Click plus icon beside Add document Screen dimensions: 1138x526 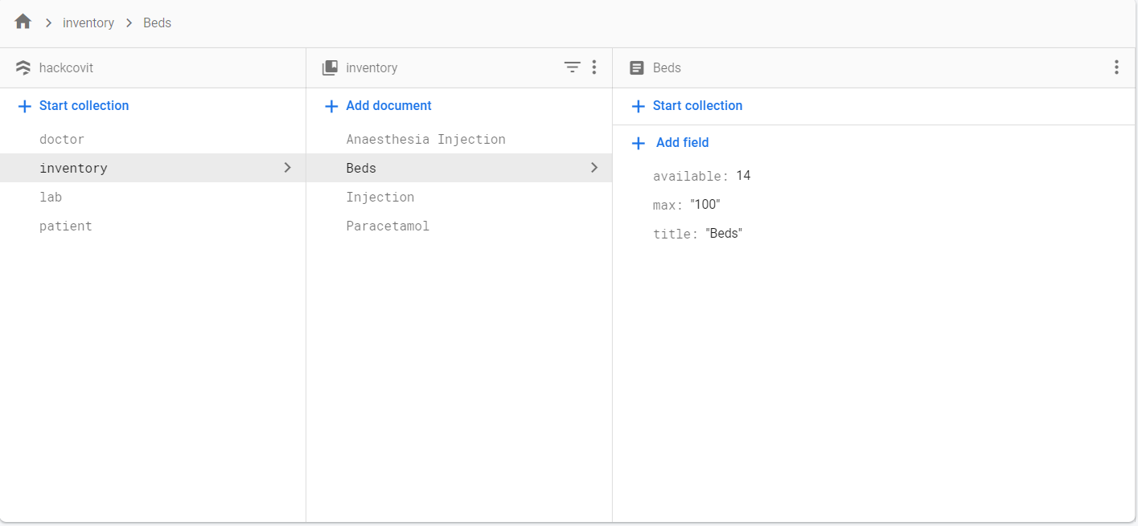tap(331, 106)
